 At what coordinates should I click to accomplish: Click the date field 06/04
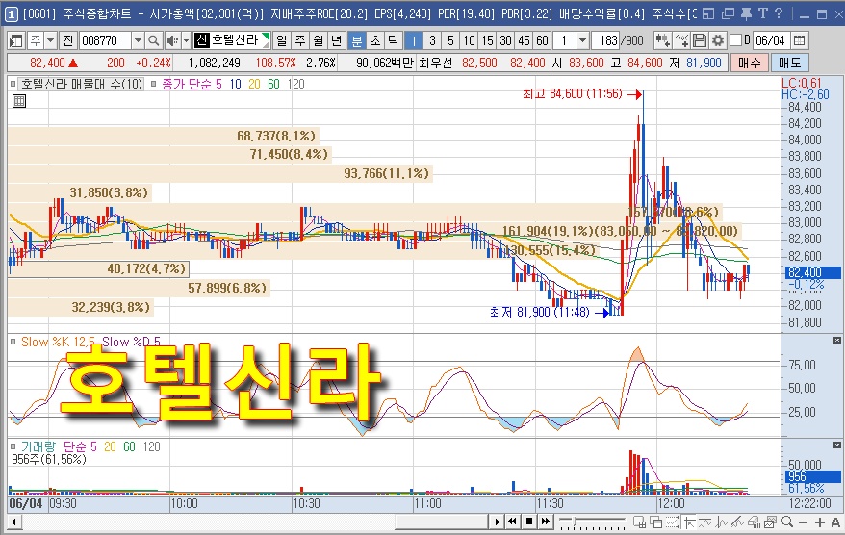(771, 40)
